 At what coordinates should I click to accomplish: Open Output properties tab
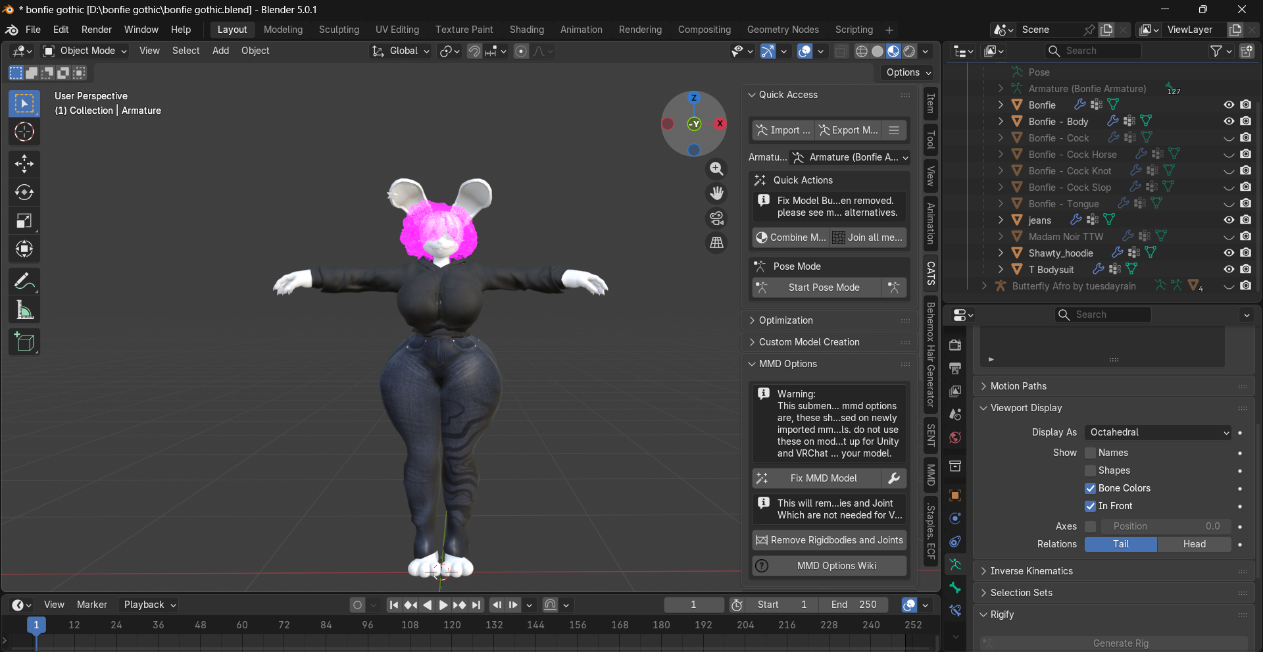click(955, 368)
